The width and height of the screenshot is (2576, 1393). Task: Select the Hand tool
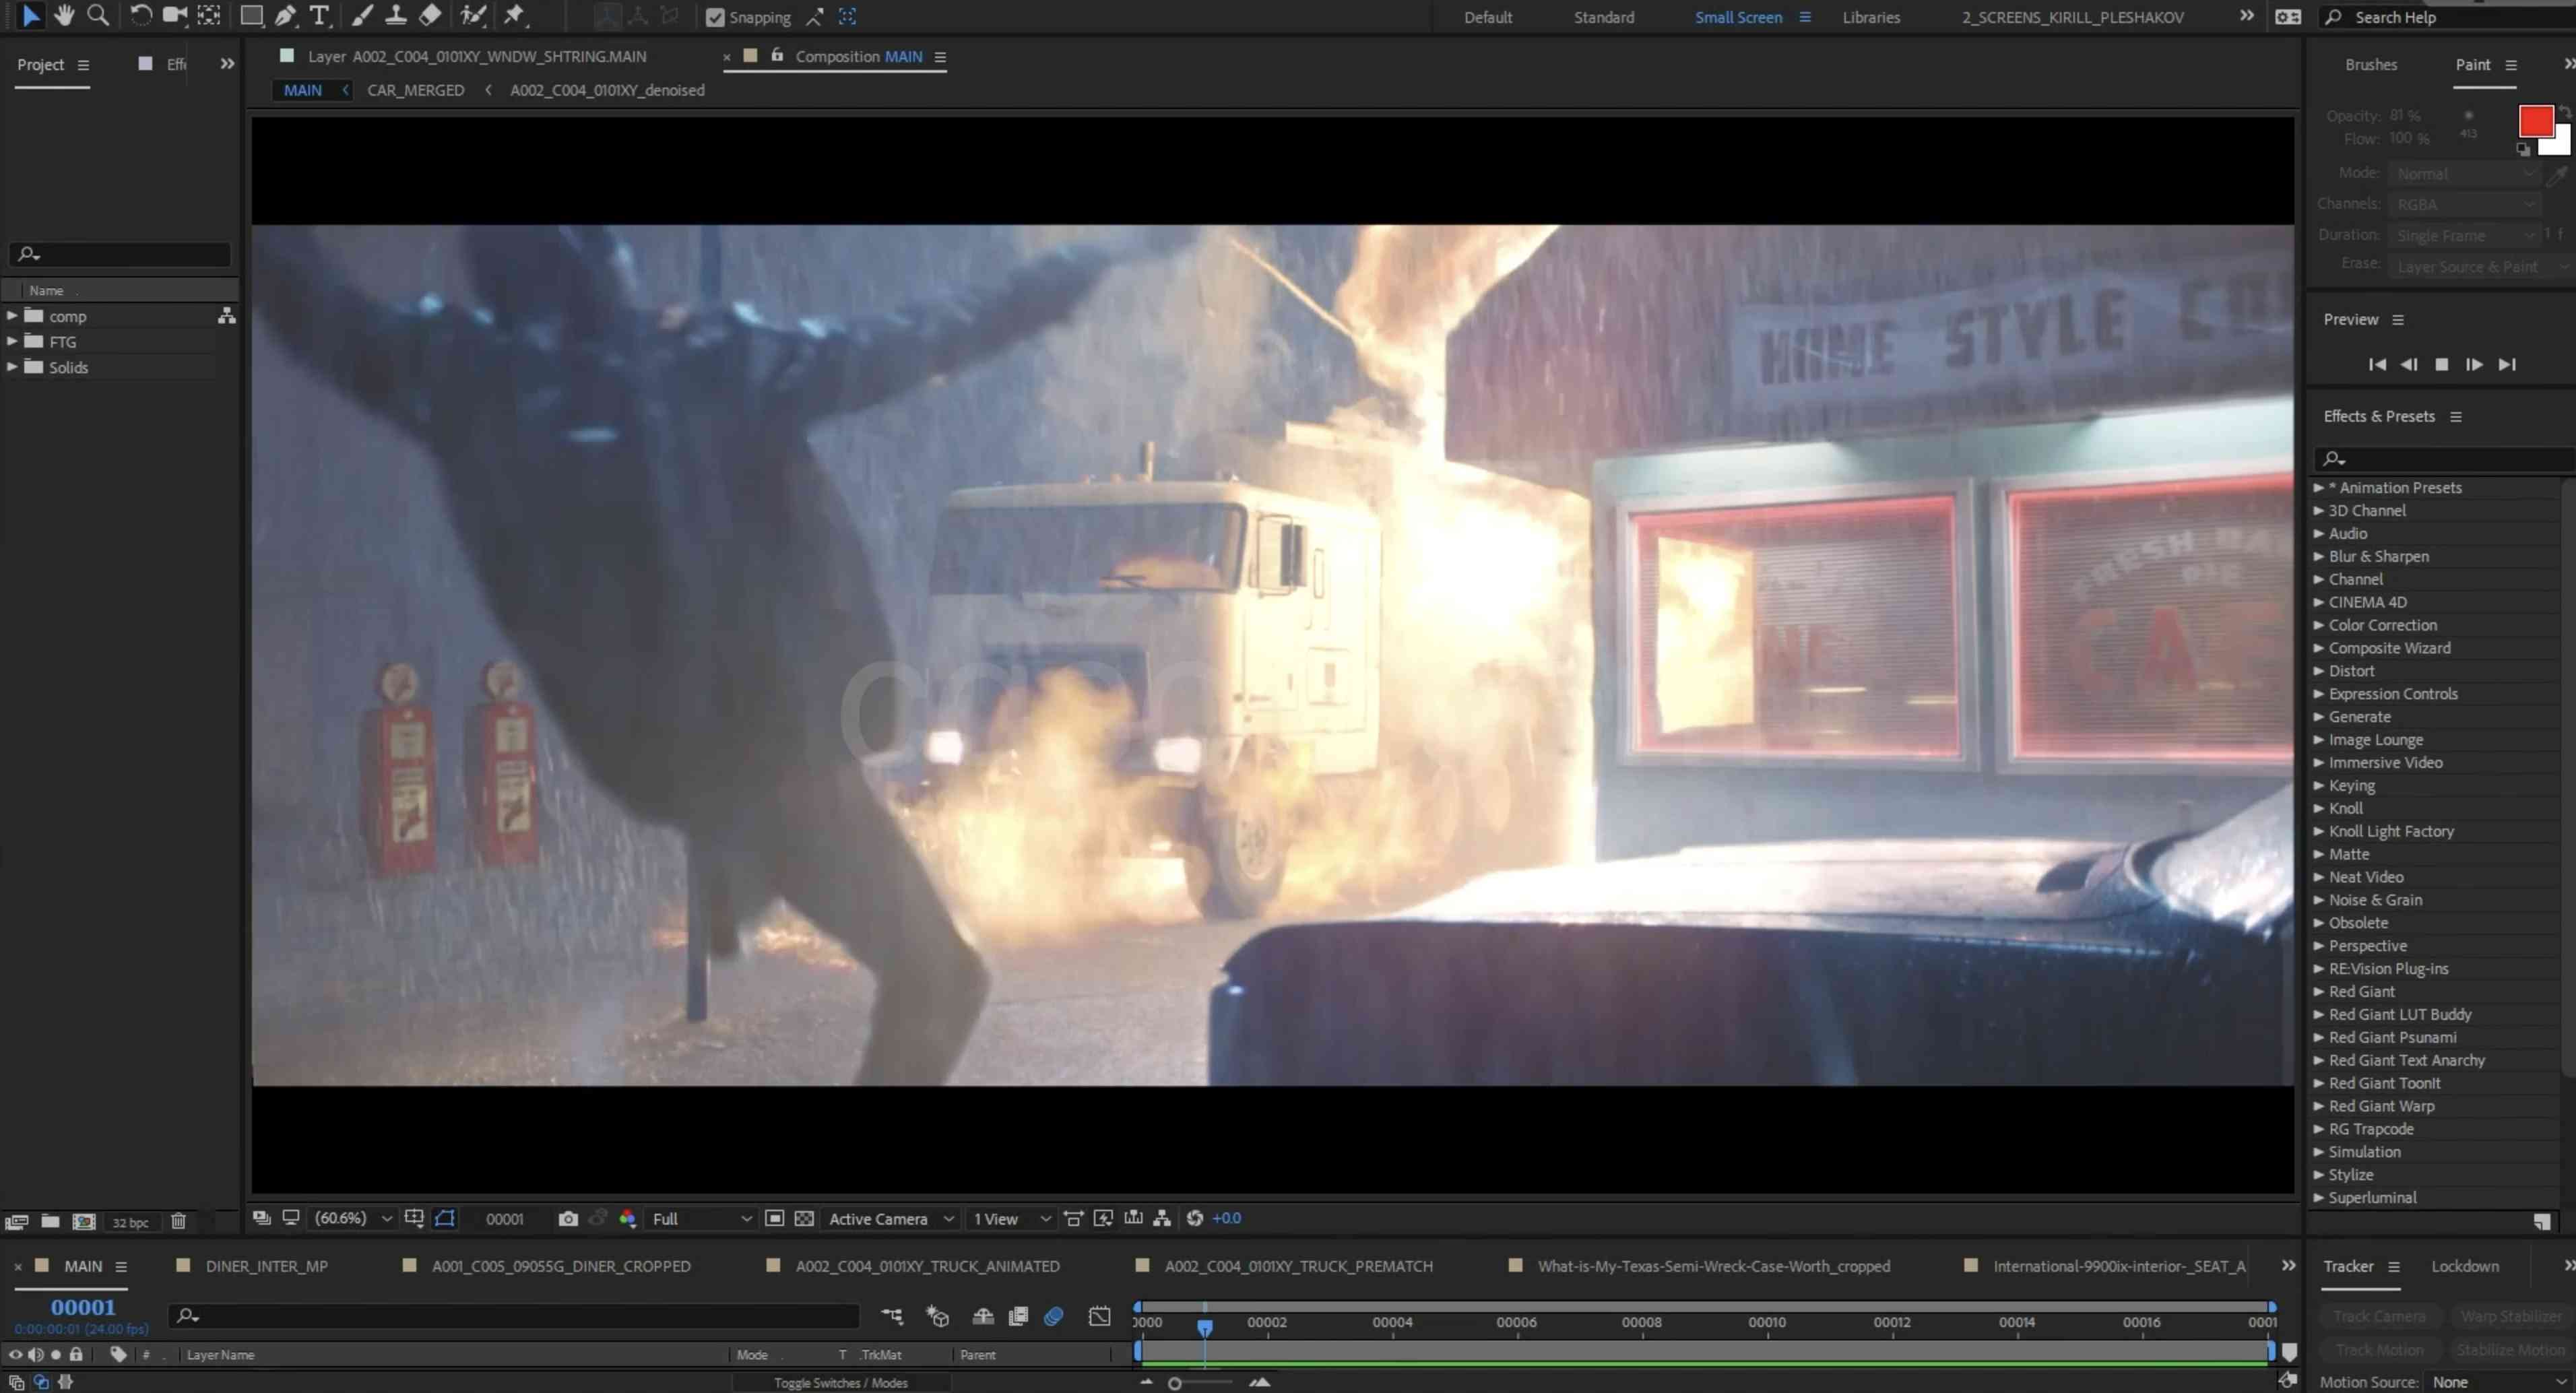(x=64, y=15)
